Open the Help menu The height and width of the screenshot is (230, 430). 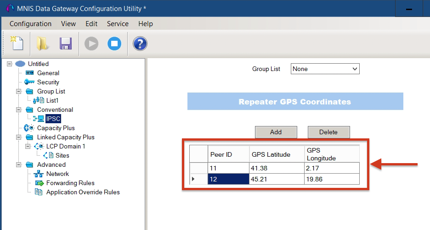145,24
